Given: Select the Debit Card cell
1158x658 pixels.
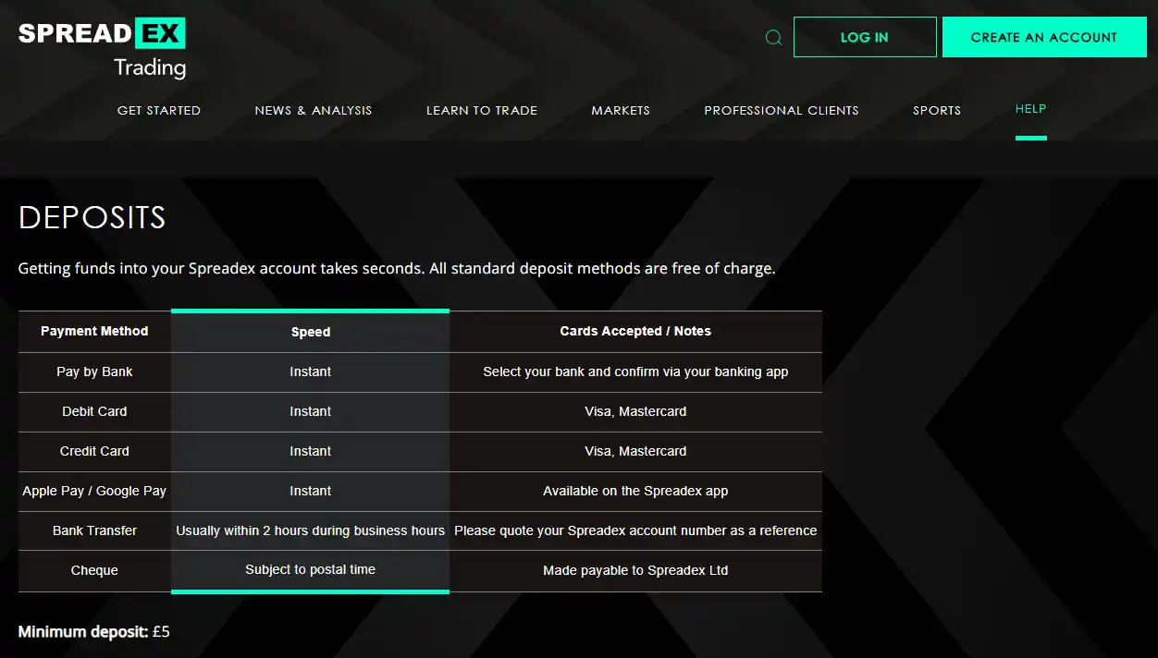Looking at the screenshot, I should (94, 411).
